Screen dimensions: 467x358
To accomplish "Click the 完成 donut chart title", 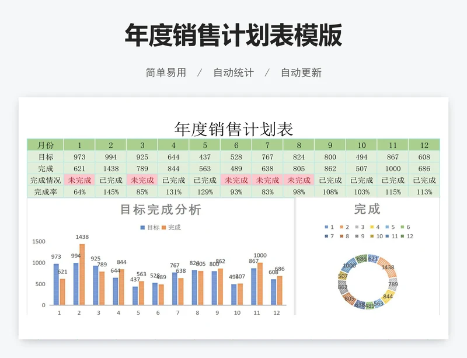I will click(367, 209).
